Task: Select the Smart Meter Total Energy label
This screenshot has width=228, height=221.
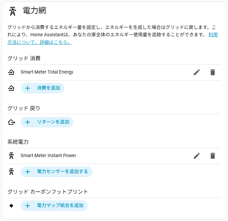Action: coord(47,72)
